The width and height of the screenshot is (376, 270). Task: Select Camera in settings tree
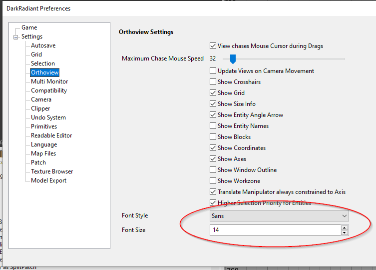[x=41, y=99]
